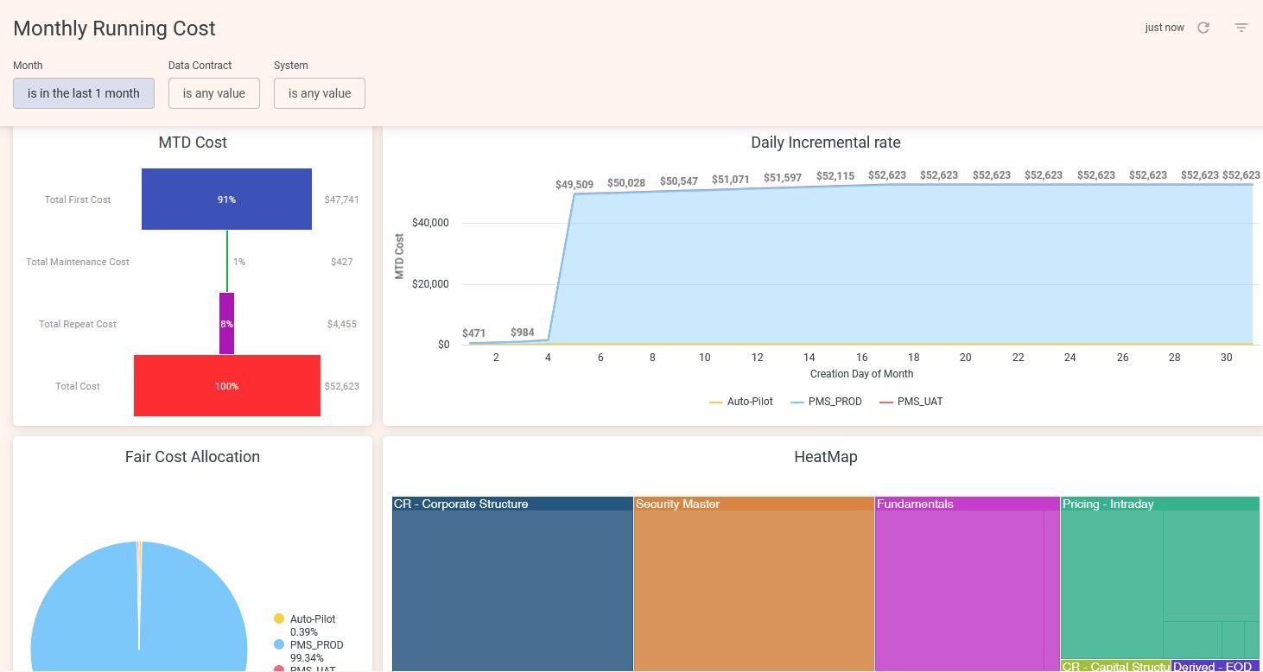Open the System filter dropdown
This screenshot has width=1263, height=672.
click(x=320, y=93)
